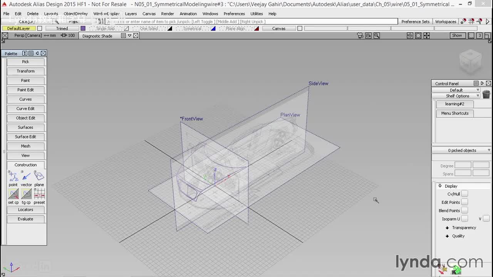Select the plane construction tool
The height and width of the screenshot is (277, 493).
(39, 176)
